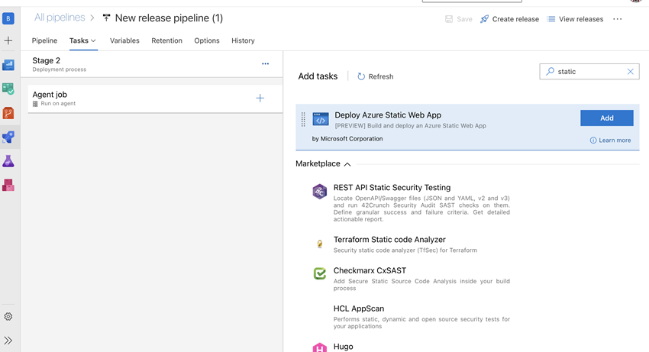Switch to the Retention tab

point(166,40)
